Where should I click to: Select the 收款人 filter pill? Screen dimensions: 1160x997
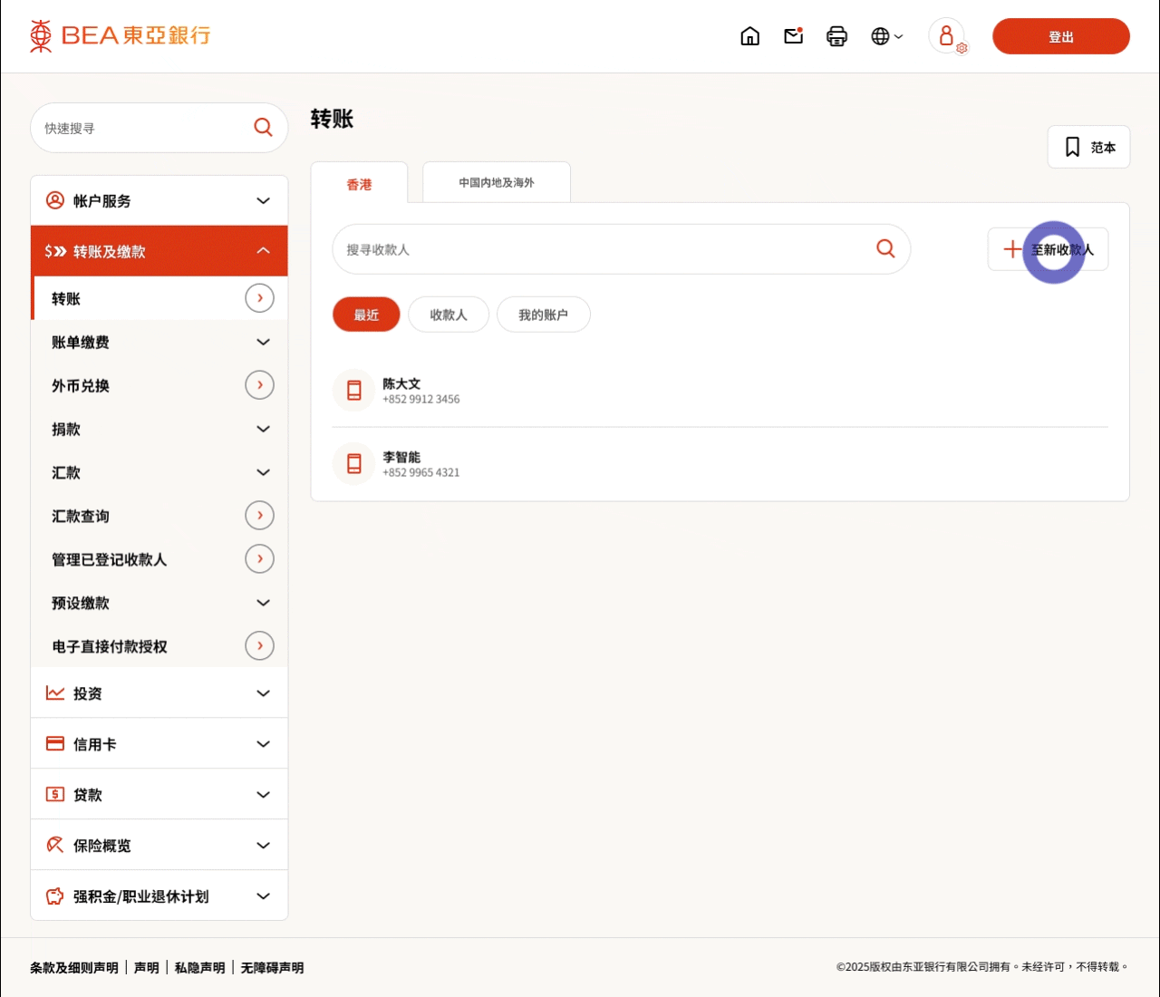[x=449, y=315]
